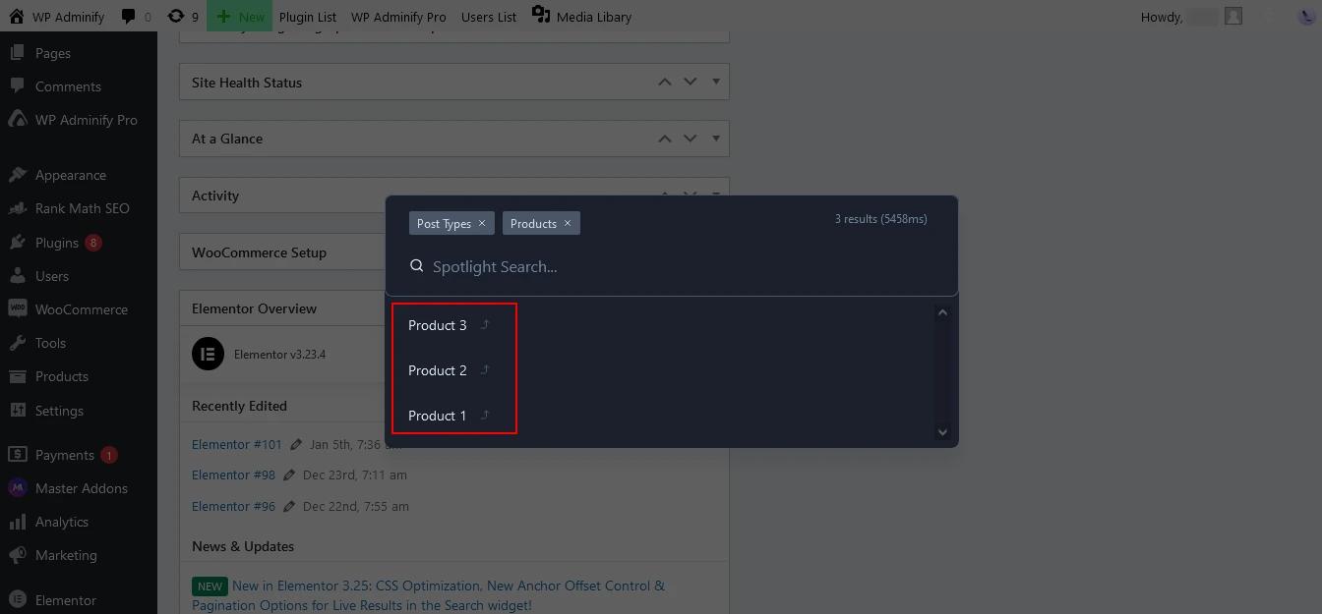Click the Master Addons sidebar icon
Screen dimensions: 1322x614
[17, 488]
